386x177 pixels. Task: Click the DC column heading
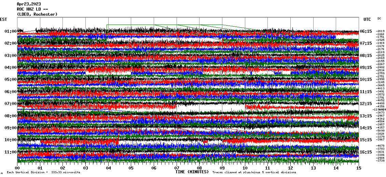click(x=379, y=18)
